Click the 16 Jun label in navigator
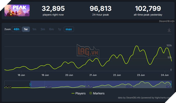This screenshot has height=103, width=176. click(x=8, y=87)
